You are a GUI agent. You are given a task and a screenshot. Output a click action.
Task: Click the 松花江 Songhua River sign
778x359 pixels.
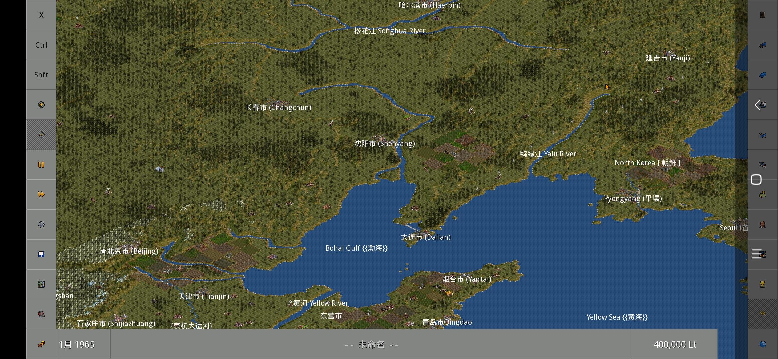point(390,31)
